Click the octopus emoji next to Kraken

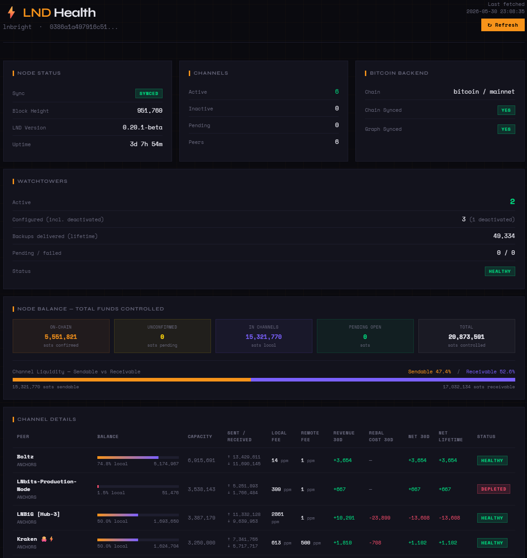(44, 539)
